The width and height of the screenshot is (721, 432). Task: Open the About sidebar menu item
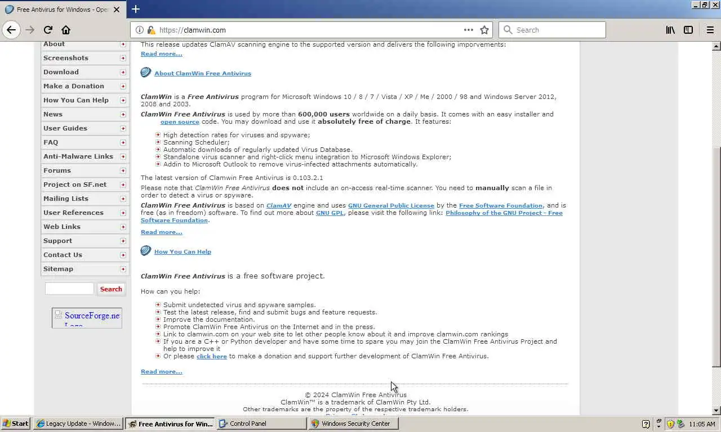[85, 44]
